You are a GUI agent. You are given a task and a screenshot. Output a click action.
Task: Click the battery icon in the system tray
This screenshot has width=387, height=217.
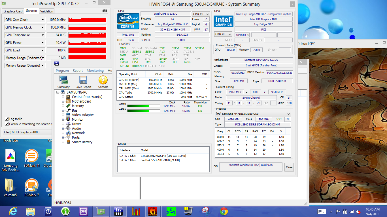pyautogui.click(x=345, y=211)
